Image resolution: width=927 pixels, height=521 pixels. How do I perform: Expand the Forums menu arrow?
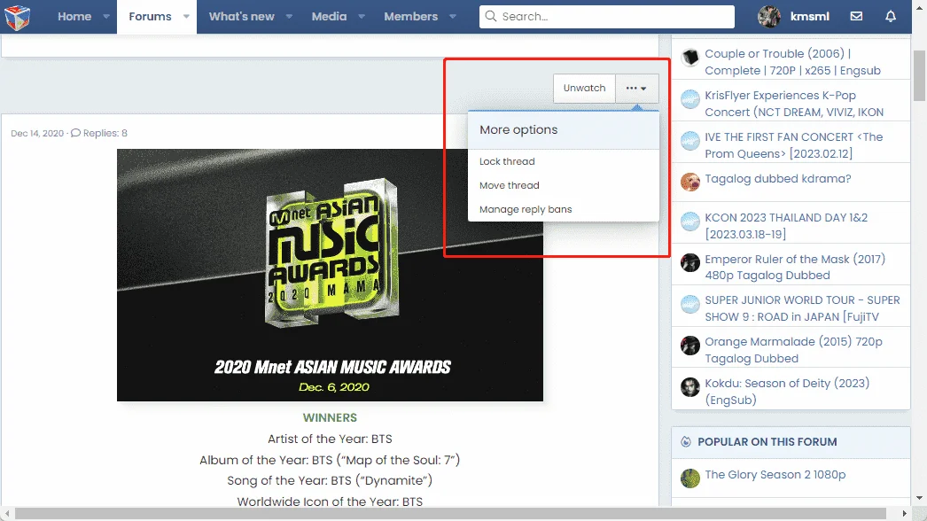click(186, 17)
